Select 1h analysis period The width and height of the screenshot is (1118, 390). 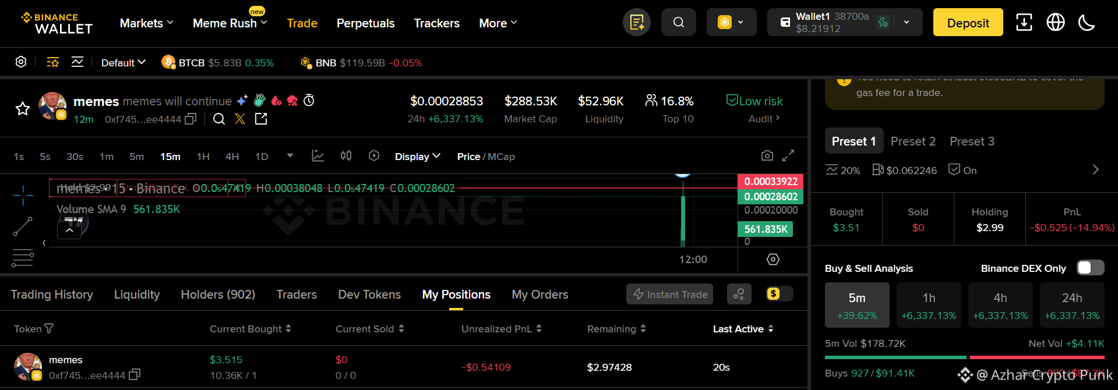pos(929,306)
